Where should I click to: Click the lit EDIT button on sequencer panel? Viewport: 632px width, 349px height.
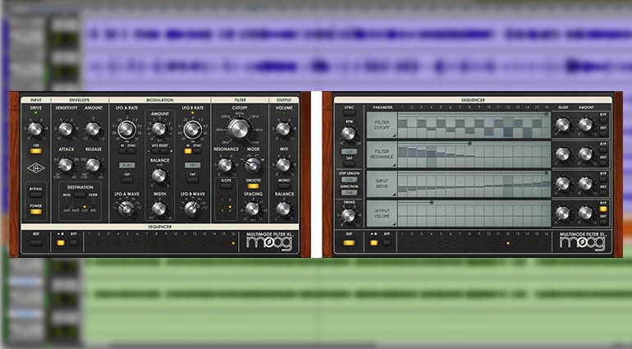[349, 243]
